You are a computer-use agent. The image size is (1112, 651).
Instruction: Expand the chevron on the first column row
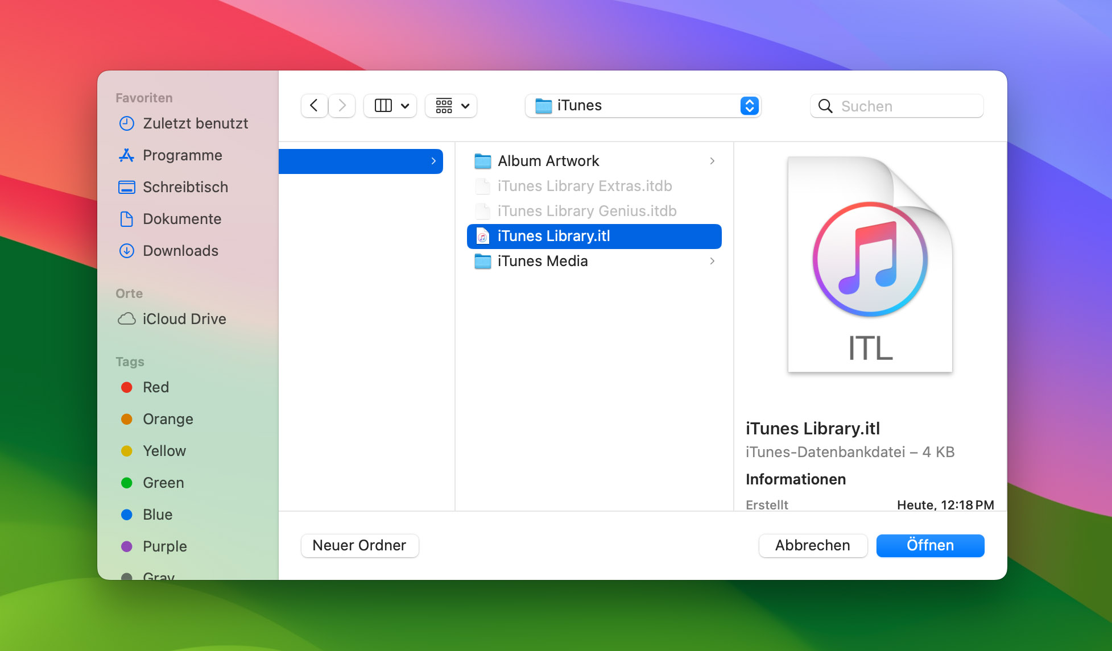click(x=433, y=161)
